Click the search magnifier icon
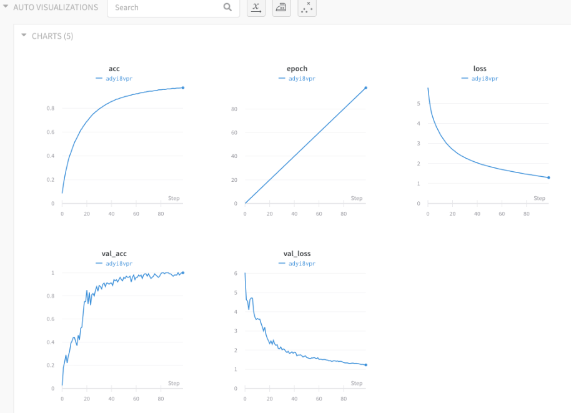The width and height of the screenshot is (571, 413). click(227, 7)
